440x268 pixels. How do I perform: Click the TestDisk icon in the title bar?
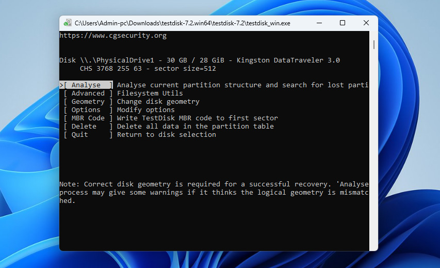point(68,23)
